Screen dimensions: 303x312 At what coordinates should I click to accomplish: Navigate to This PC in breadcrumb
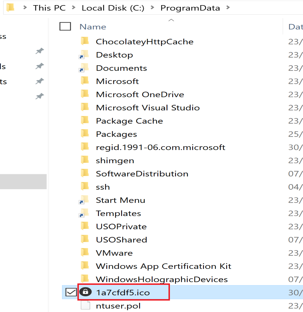pos(49,8)
